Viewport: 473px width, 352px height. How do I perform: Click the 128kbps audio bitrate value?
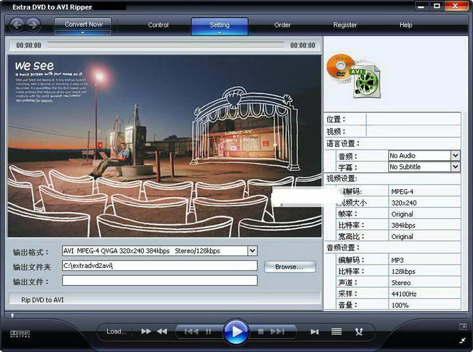click(403, 271)
